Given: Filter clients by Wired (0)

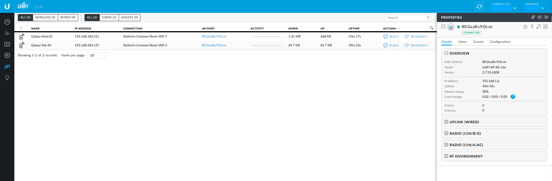Looking at the screenshot, I should (x=68, y=17).
